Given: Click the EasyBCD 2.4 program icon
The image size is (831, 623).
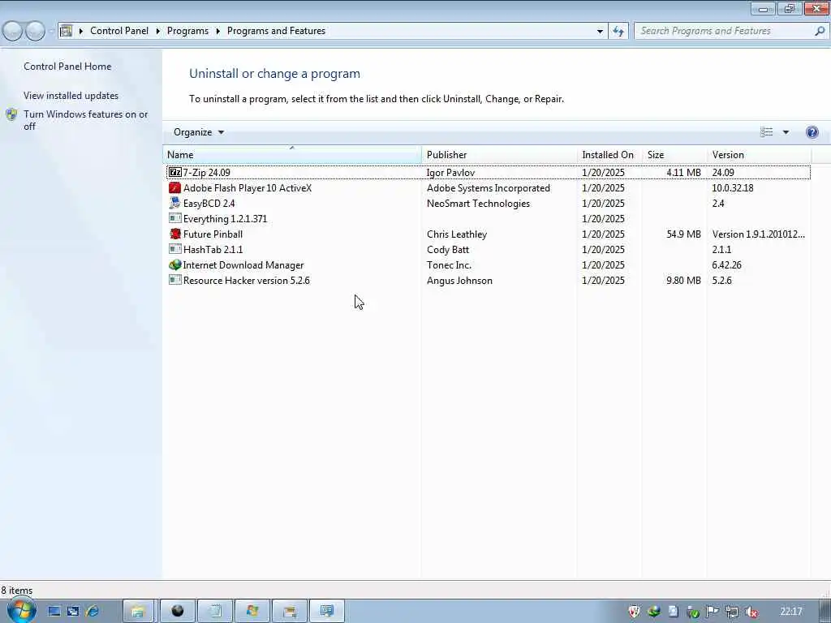Looking at the screenshot, I should (x=175, y=203).
